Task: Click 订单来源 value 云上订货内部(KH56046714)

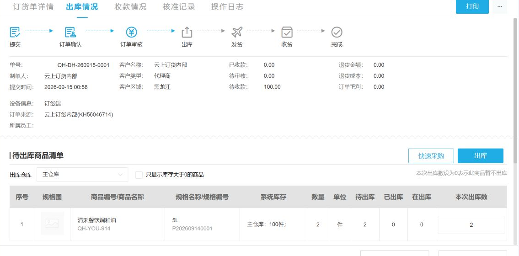Action: (79, 115)
